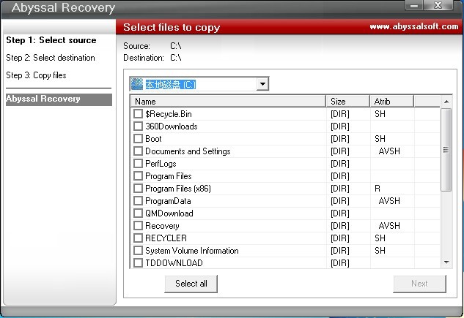Click the Next button

pyautogui.click(x=419, y=284)
